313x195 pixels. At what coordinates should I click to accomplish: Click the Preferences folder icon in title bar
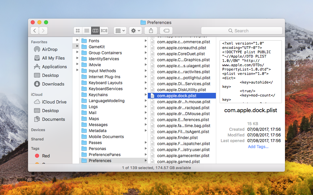click(x=143, y=22)
